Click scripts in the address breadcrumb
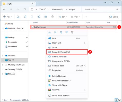The height and width of the screenshot is (102, 122). pyautogui.click(x=72, y=9)
